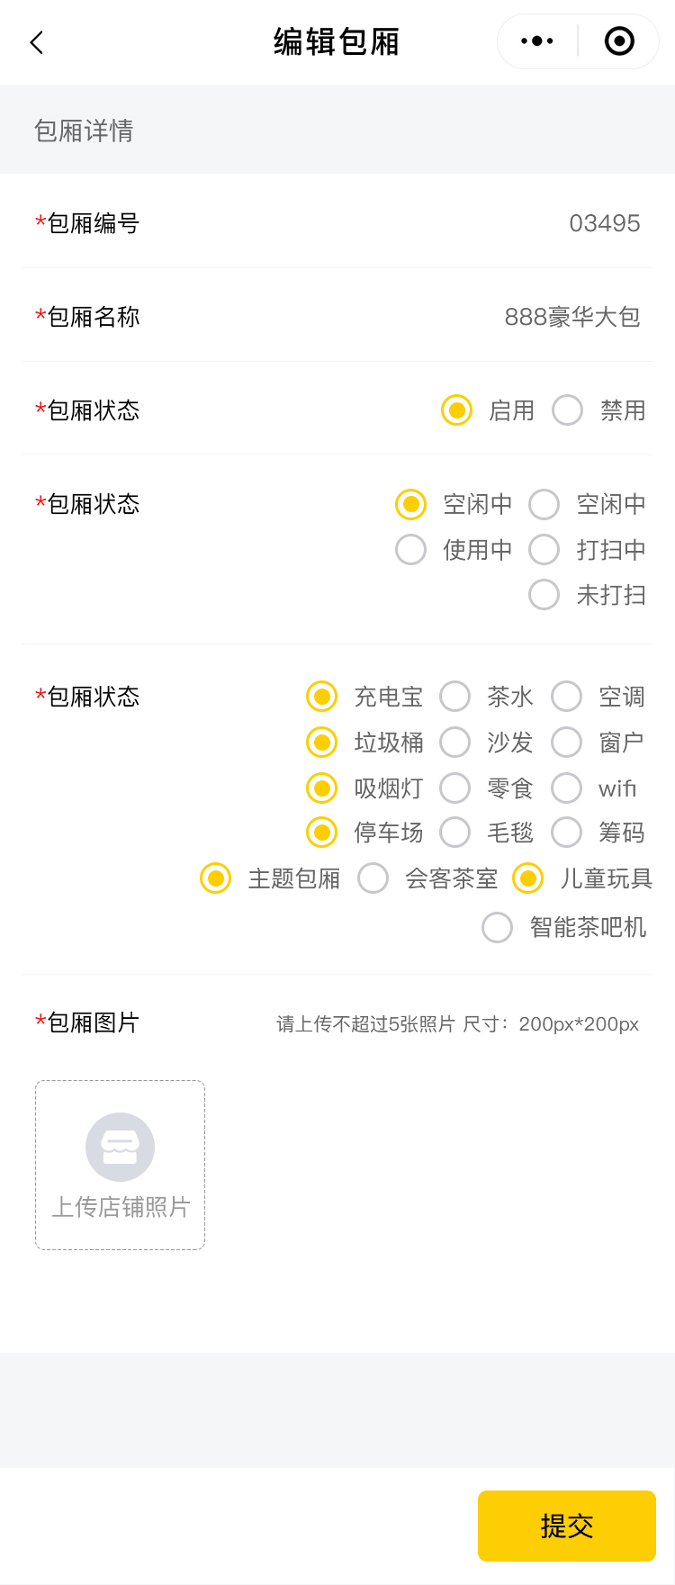Tap the store upload photo icon
675x1585 pixels.
click(x=120, y=1147)
